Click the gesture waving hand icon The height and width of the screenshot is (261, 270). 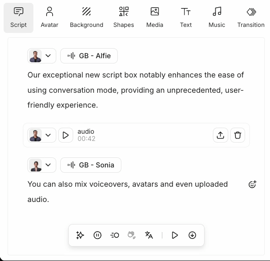click(x=131, y=235)
